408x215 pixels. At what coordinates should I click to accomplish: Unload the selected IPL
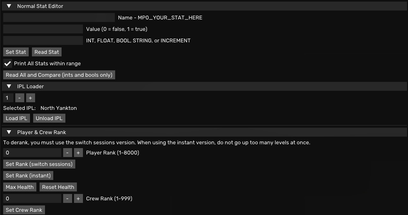[49, 118]
